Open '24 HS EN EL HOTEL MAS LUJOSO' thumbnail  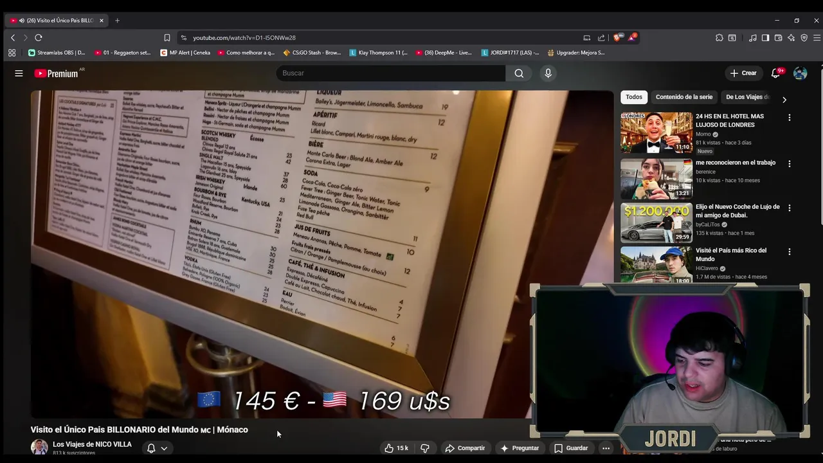(656, 132)
